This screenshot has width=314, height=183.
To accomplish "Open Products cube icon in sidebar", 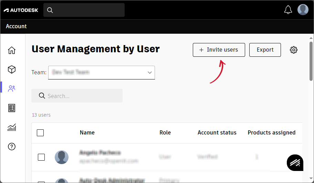I will coord(12,69).
